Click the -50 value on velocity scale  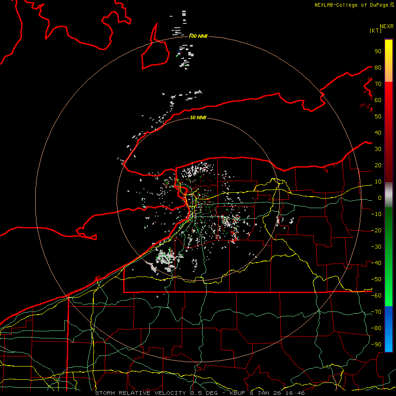coord(376,279)
